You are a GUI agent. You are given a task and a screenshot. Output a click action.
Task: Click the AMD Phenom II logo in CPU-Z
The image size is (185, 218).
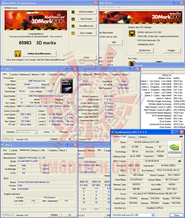point(67,86)
